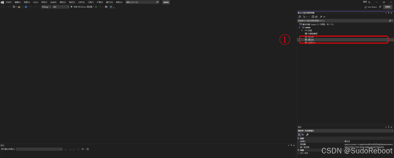
Task: Click the feedback icon beside Live Share
Action: tap(380, 7)
